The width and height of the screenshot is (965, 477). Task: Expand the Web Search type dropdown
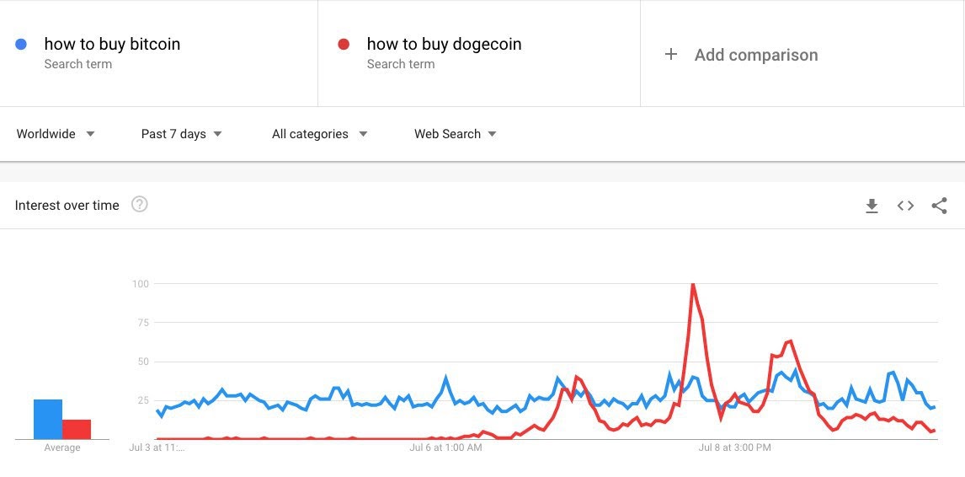(x=455, y=134)
